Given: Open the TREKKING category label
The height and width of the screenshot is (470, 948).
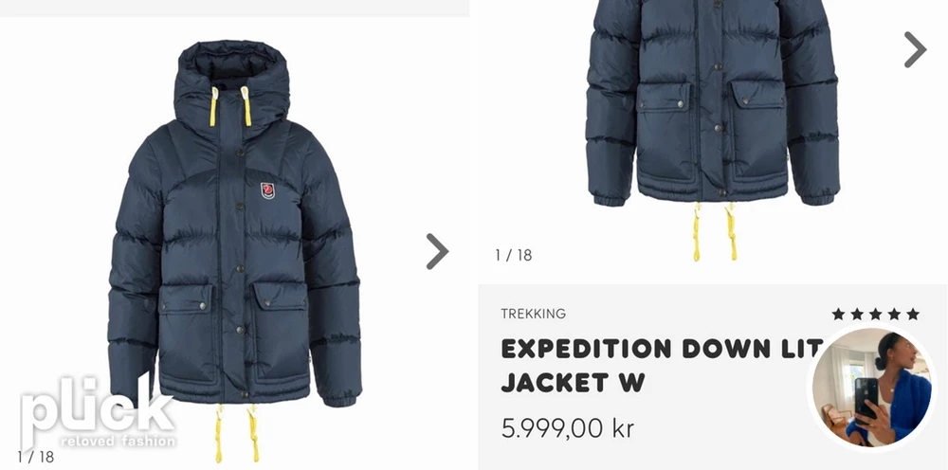Looking at the screenshot, I should coord(533,314).
